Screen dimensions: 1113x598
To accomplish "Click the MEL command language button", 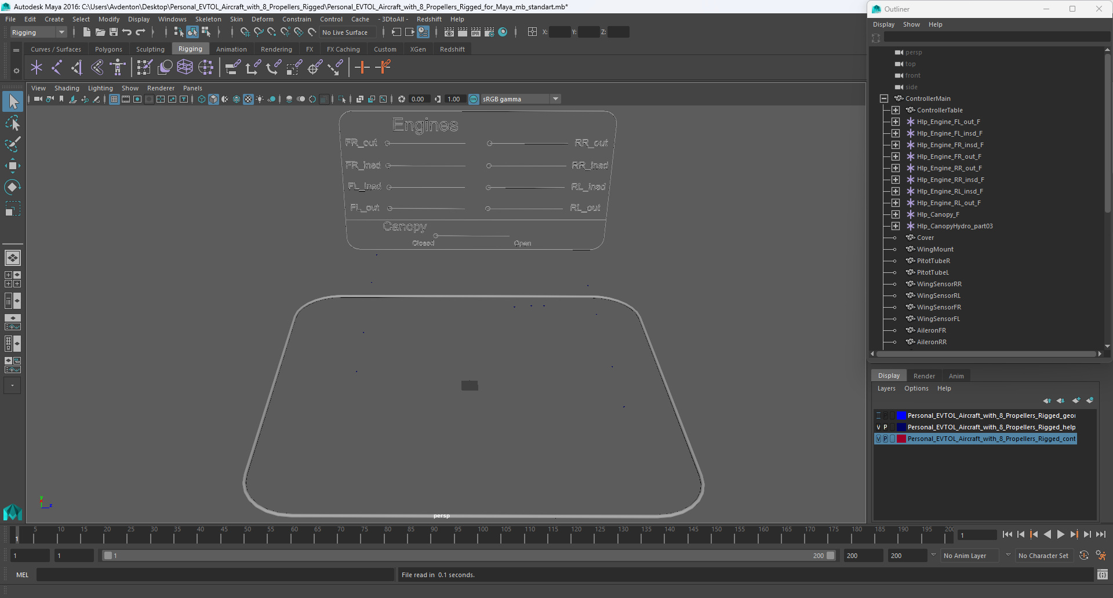I will tap(22, 575).
